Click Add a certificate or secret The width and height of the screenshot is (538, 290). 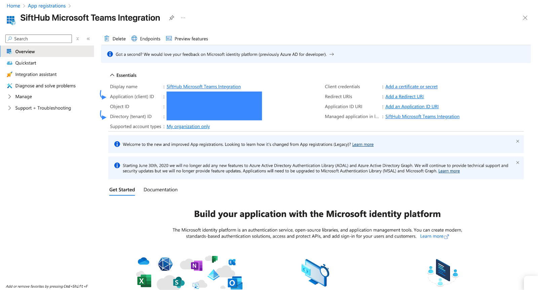point(411,87)
